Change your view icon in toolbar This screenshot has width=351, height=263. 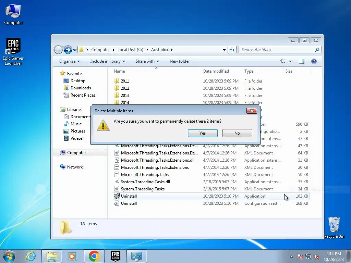(x=283, y=61)
